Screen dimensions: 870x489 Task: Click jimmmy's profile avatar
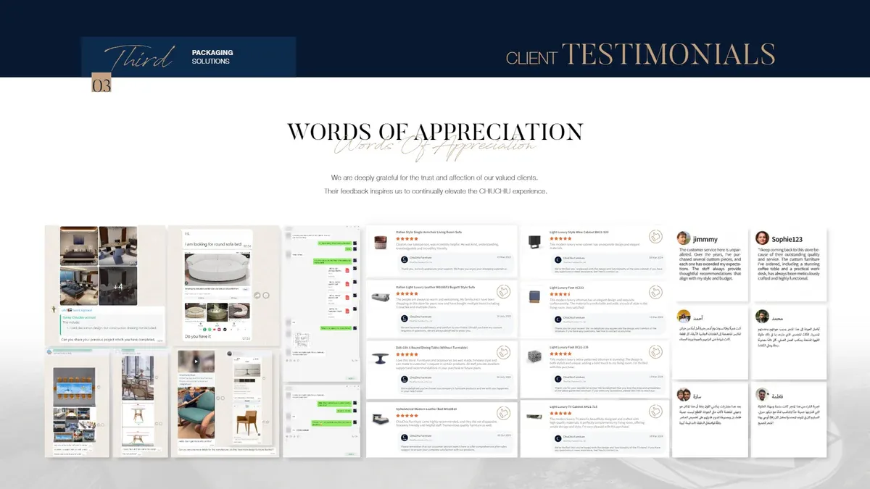pos(683,238)
